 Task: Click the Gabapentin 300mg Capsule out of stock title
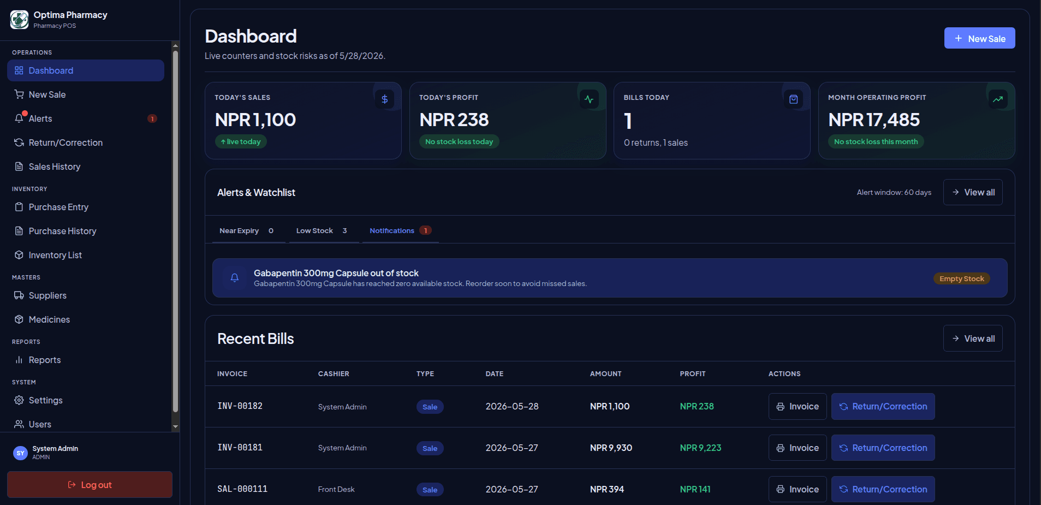pyautogui.click(x=336, y=273)
